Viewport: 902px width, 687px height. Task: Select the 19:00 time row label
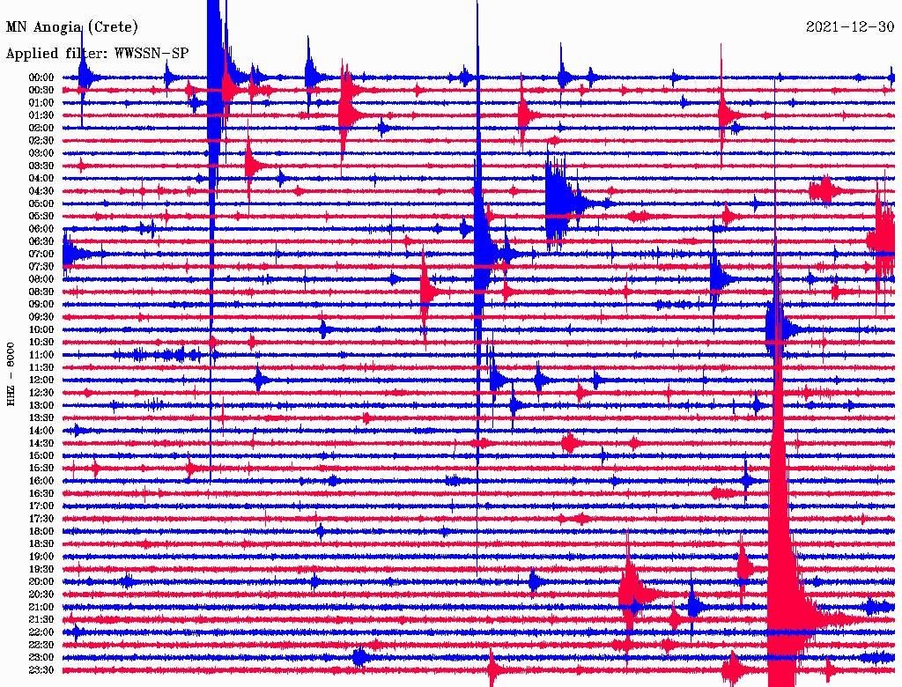pos(41,557)
